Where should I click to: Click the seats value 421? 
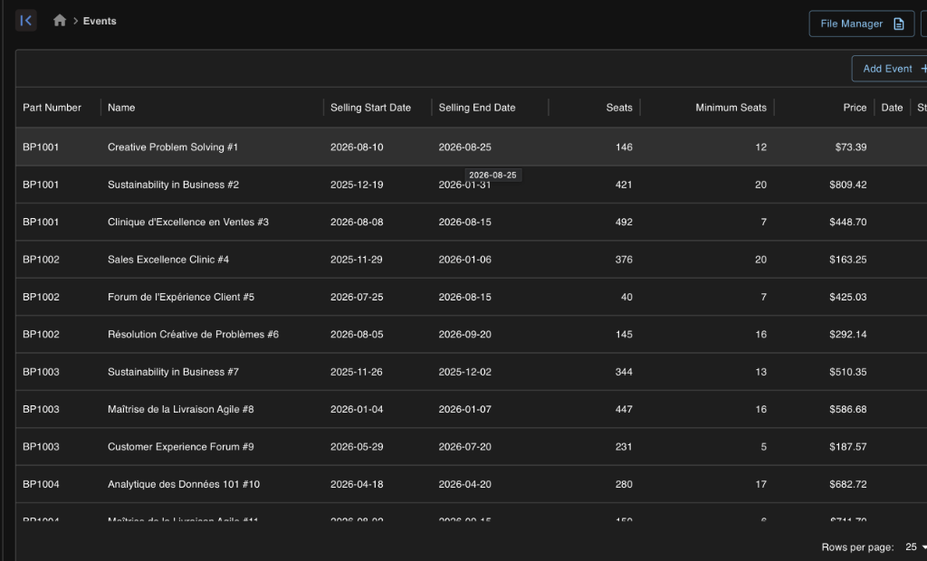(x=624, y=185)
